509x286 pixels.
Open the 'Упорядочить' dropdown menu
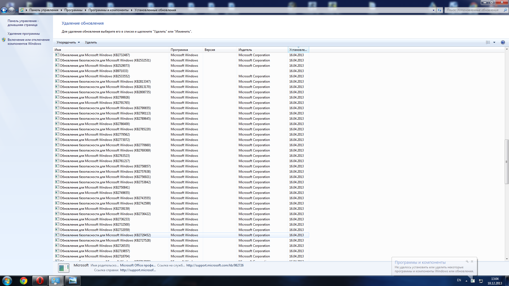click(x=68, y=42)
